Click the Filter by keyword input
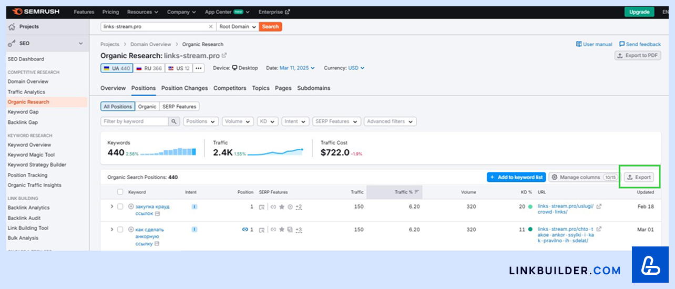 click(x=135, y=121)
